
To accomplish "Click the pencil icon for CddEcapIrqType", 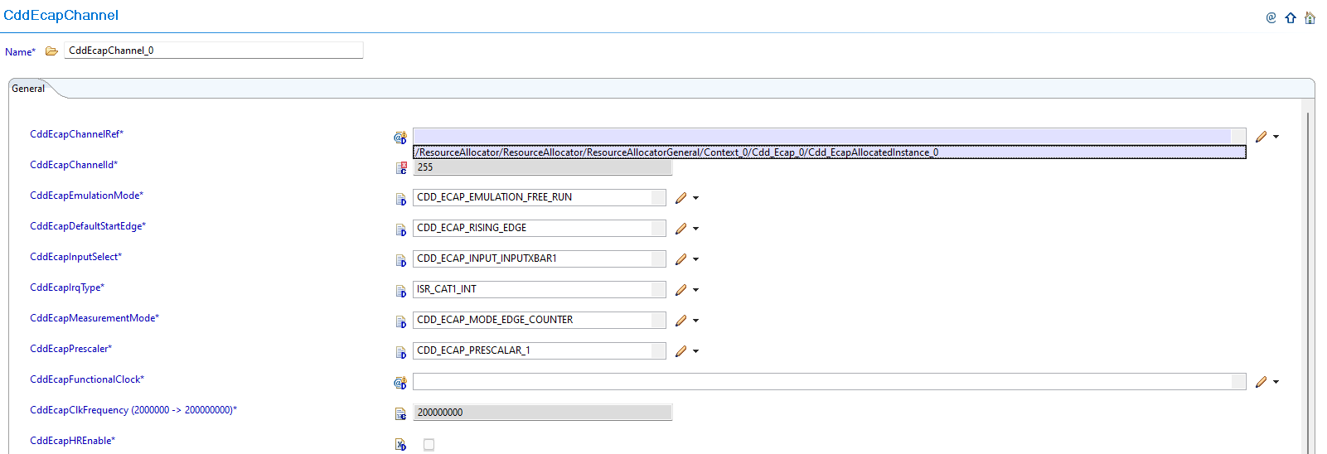I will 680,290.
